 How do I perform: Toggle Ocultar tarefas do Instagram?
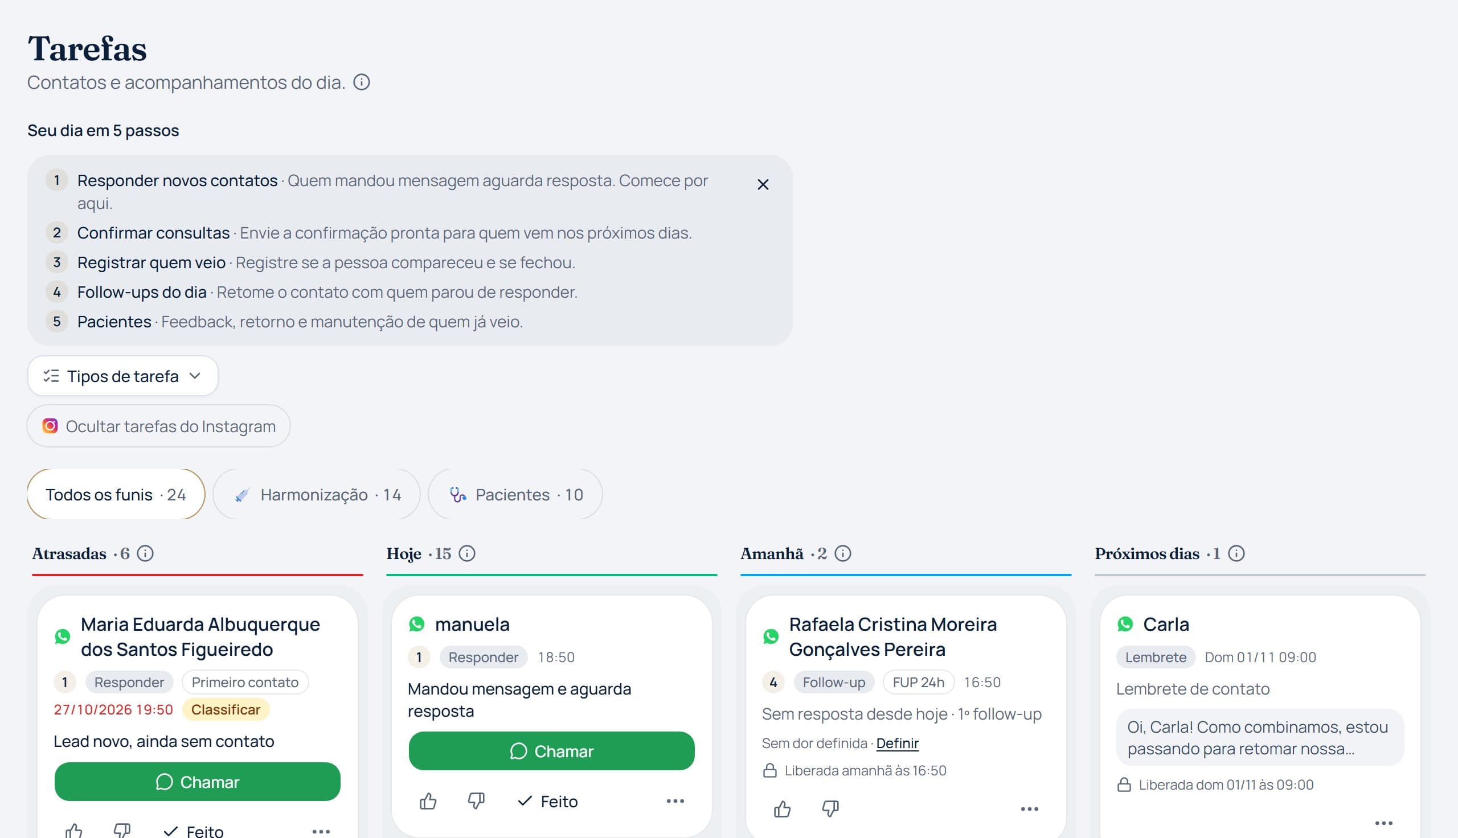pos(158,426)
